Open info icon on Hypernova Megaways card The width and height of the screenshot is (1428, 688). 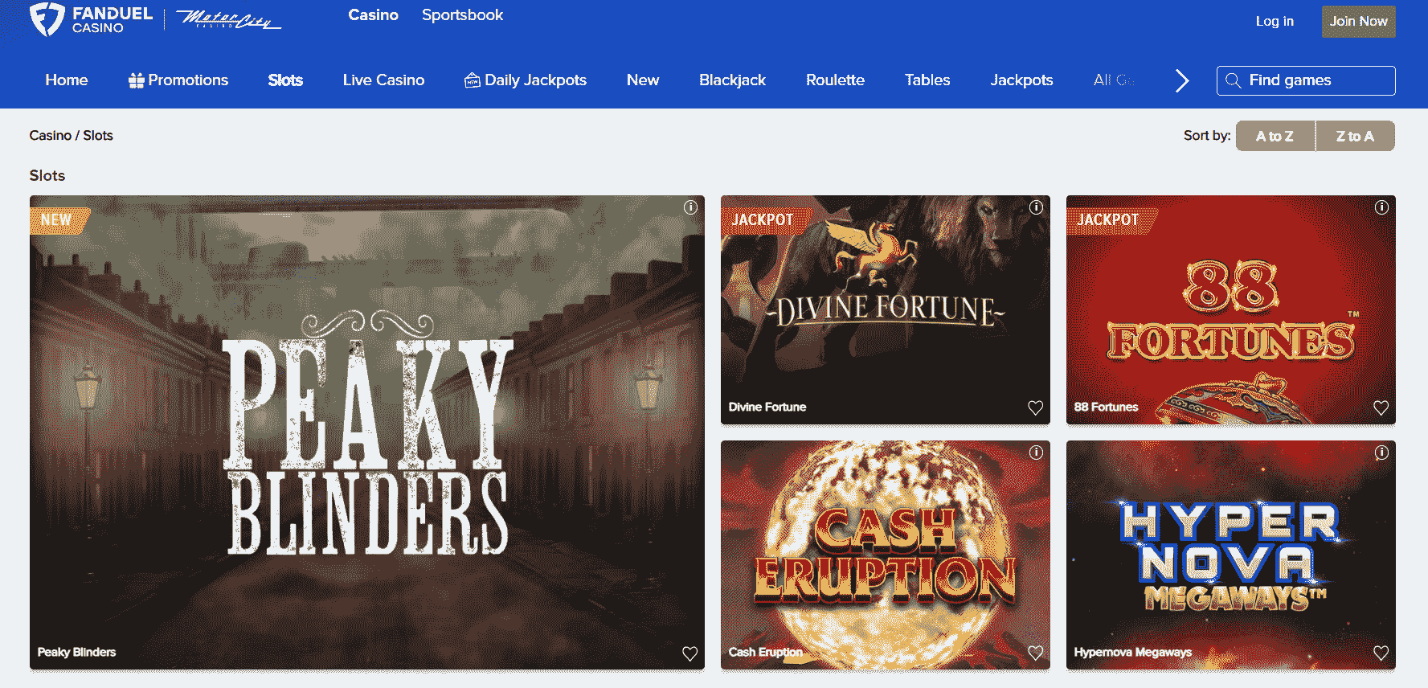click(1381, 453)
